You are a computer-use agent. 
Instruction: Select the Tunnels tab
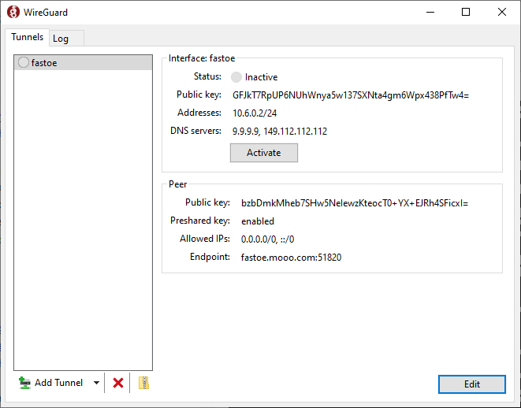[x=28, y=37]
